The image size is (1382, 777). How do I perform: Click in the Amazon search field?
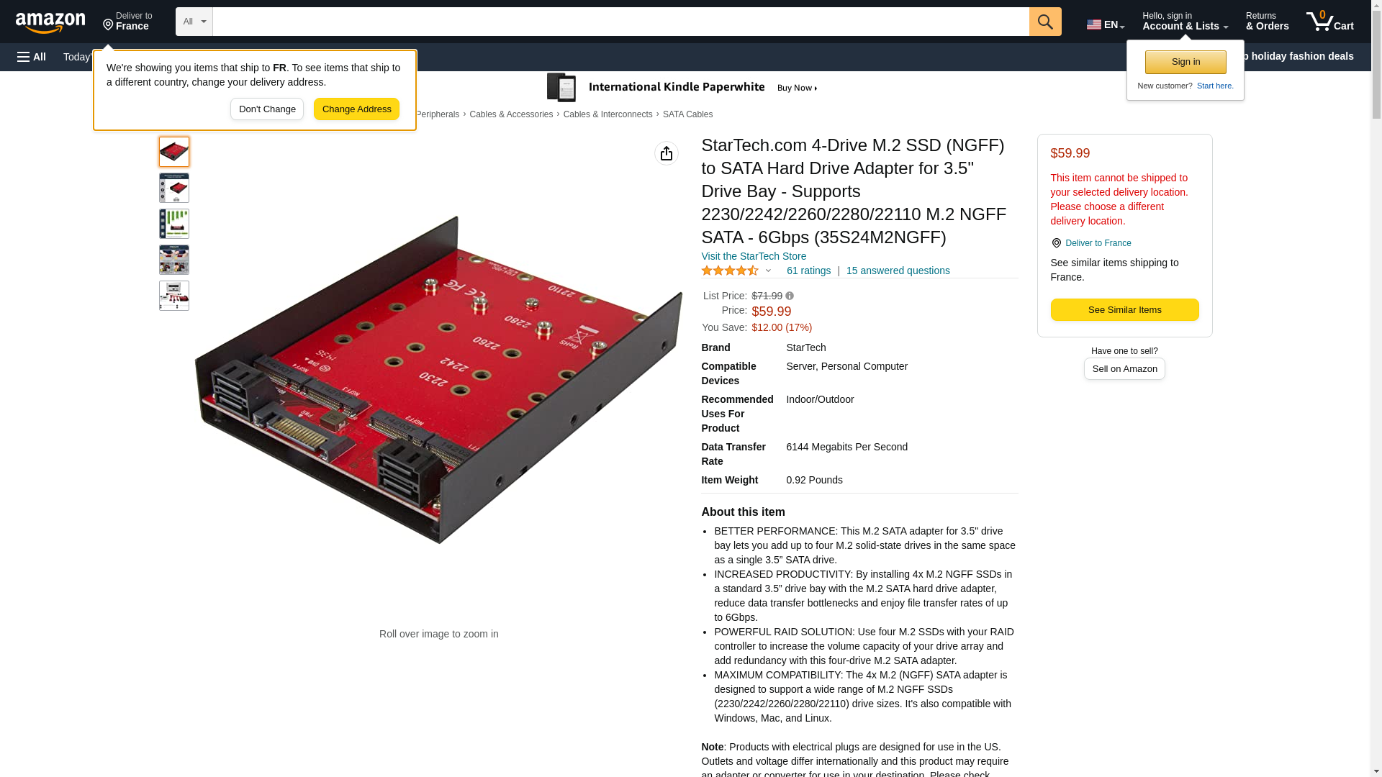[620, 22]
